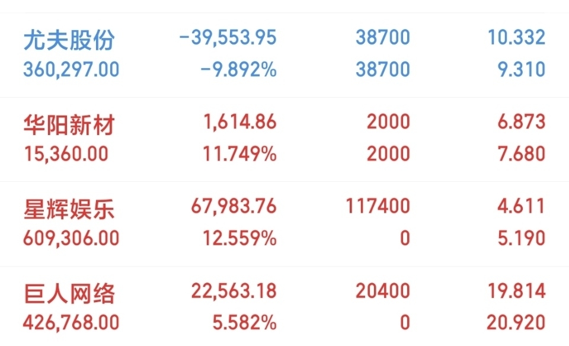Select 尤夫股份 cost price 10.332

pyautogui.click(x=516, y=37)
